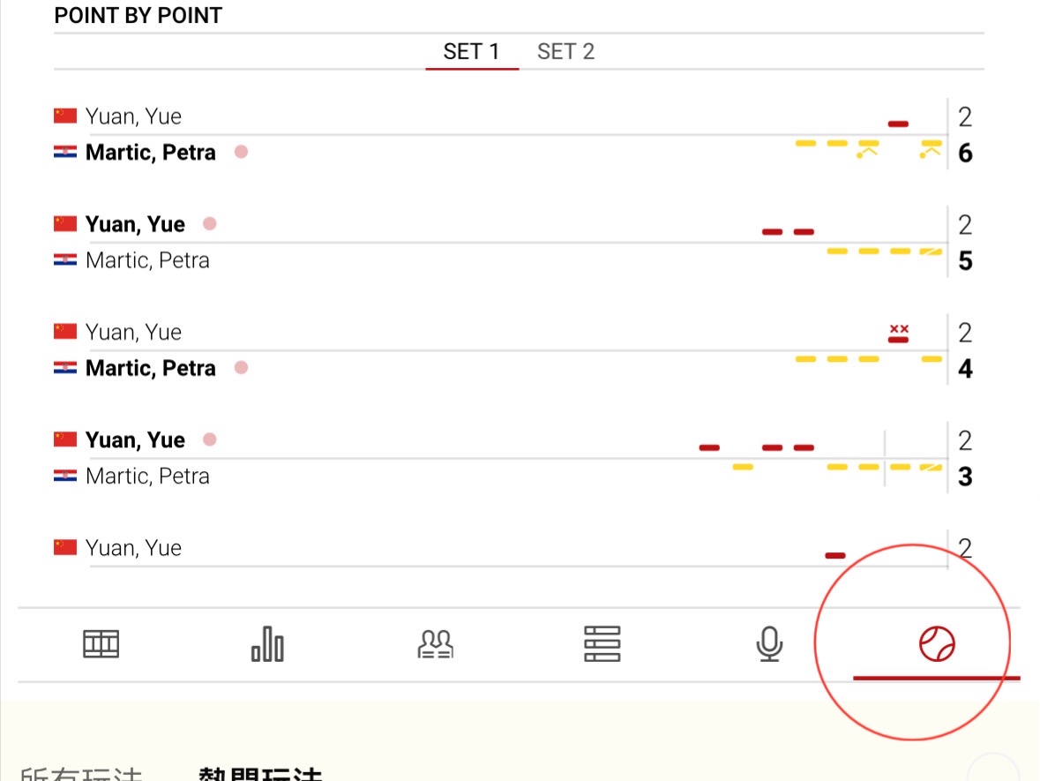Click Martic, Petra name in game score 6
Screen dimensions: 1040x781
(151, 153)
